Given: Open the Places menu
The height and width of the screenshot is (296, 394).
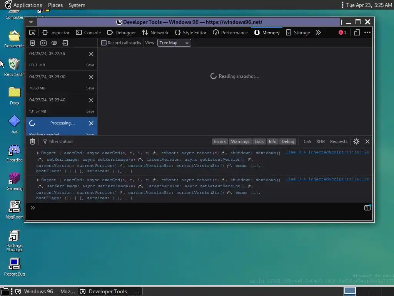Looking at the screenshot, I should click(x=55, y=5).
